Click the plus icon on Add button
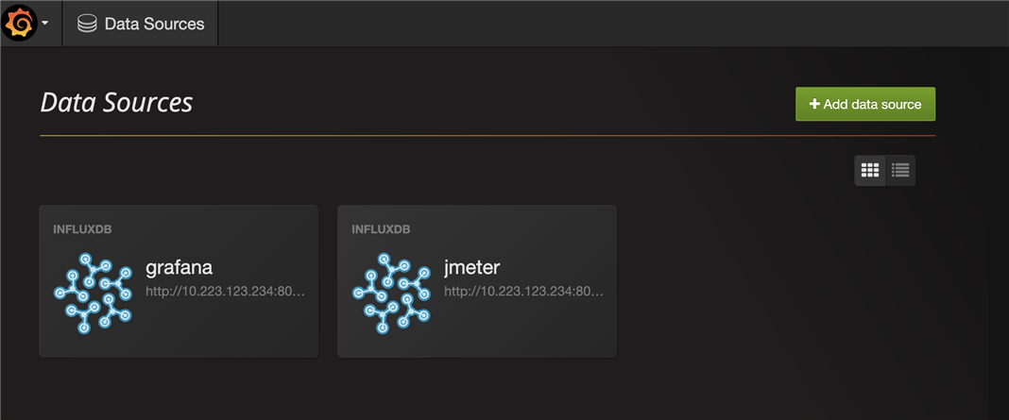This screenshot has width=1009, height=420. click(x=814, y=104)
